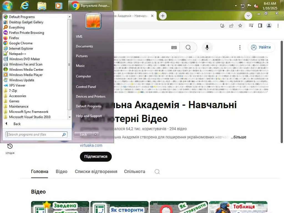Image resolution: width=284 pixels, height=213 pixels.
Task: Open Devices and Printers
Action: coord(91,96)
